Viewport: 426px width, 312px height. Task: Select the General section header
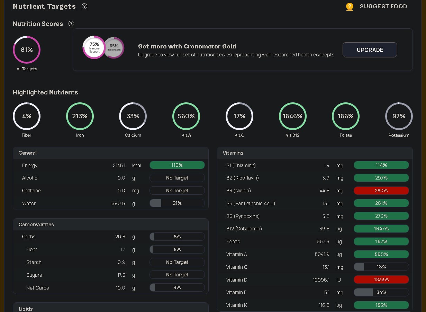[x=111, y=153]
